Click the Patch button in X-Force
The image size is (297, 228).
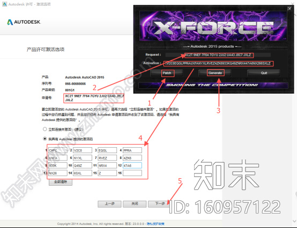[x=167, y=73]
